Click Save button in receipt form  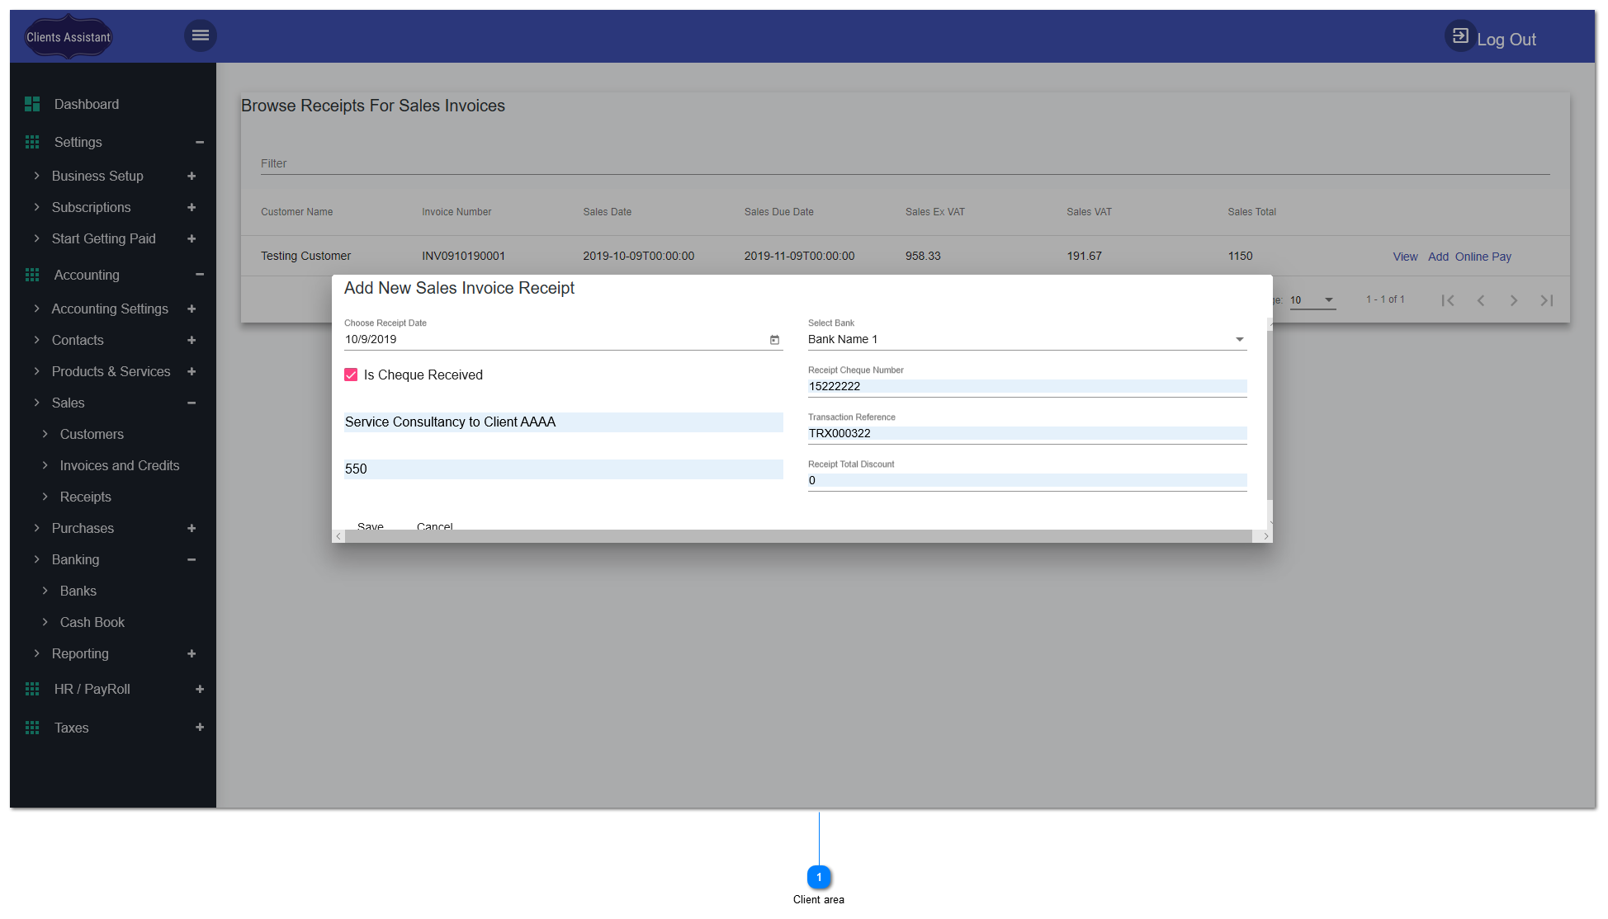click(x=371, y=526)
